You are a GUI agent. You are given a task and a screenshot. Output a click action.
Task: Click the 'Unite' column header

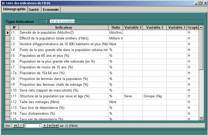[x=116, y=27]
